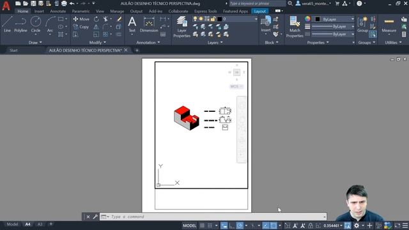Open the Group tool
Screen dimensions: 409x230
362,24
